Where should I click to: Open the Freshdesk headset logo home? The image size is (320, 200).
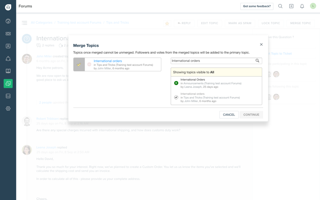pyautogui.click(x=8, y=7)
